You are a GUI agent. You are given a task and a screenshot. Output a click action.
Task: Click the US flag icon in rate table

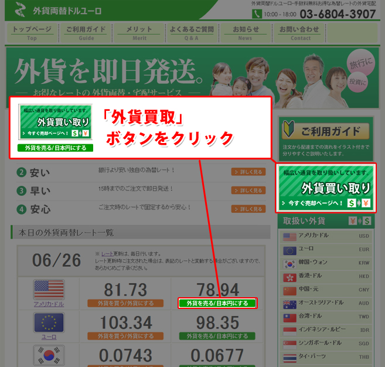point(49,290)
